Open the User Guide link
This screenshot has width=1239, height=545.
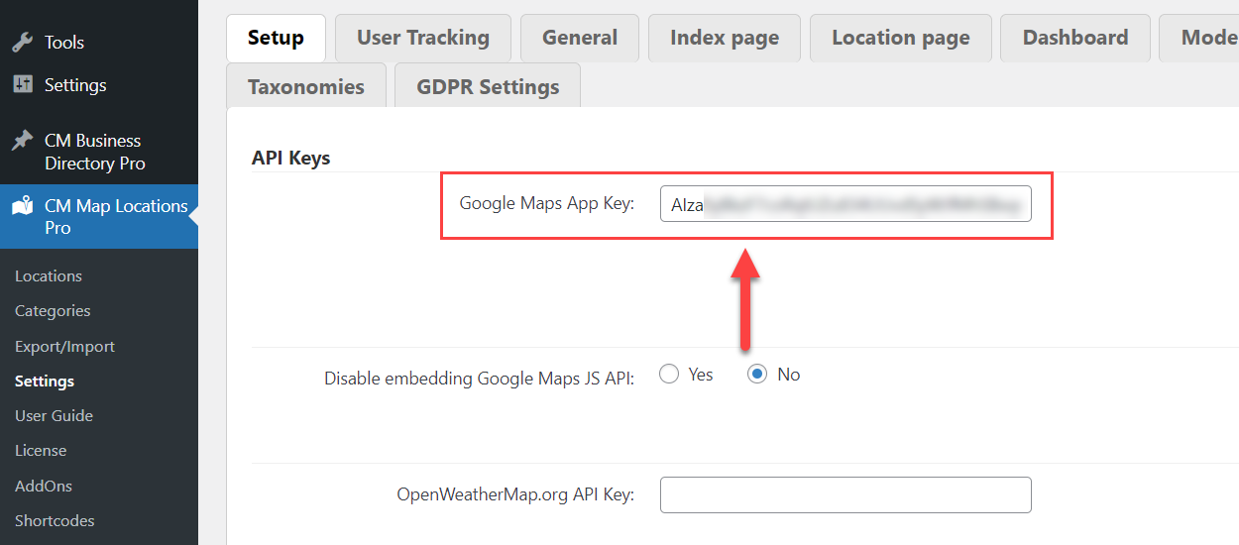(54, 416)
